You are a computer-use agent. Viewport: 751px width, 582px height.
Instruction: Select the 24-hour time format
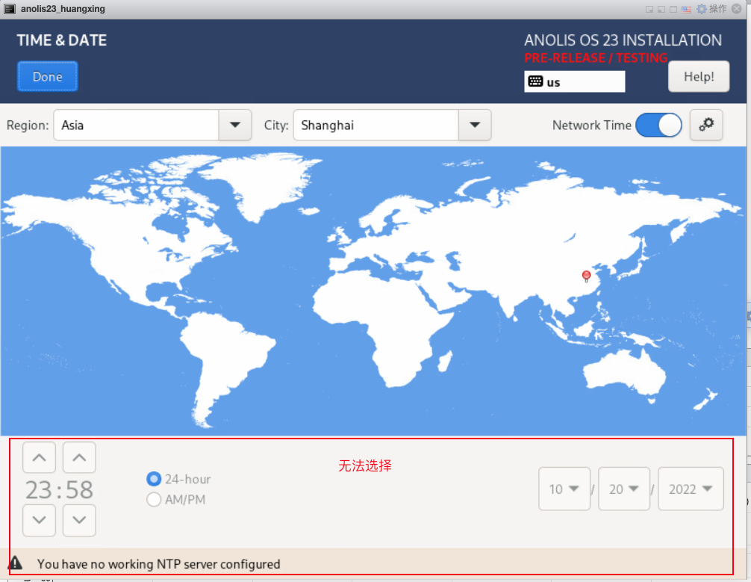point(155,479)
